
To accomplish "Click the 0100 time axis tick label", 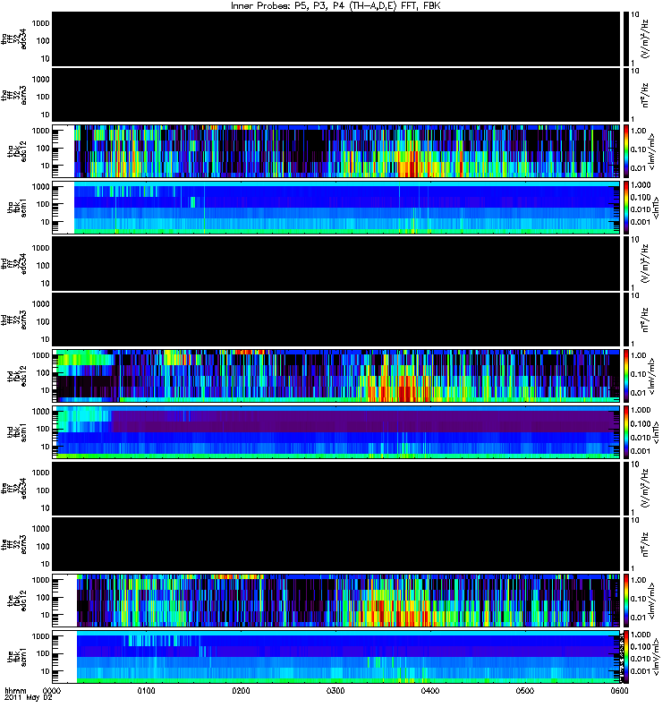I will click(147, 691).
